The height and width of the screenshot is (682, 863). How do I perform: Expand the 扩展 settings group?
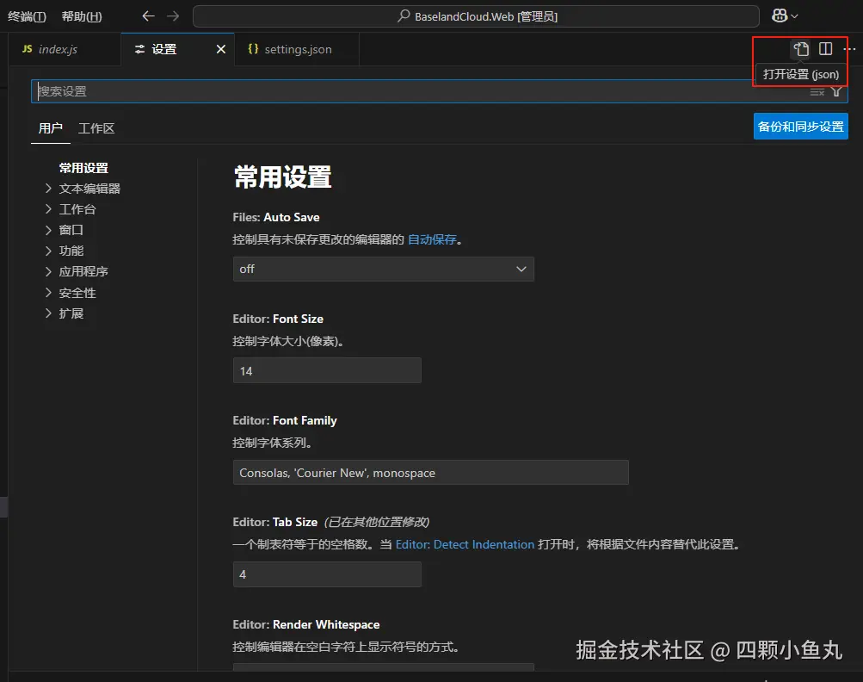71,313
